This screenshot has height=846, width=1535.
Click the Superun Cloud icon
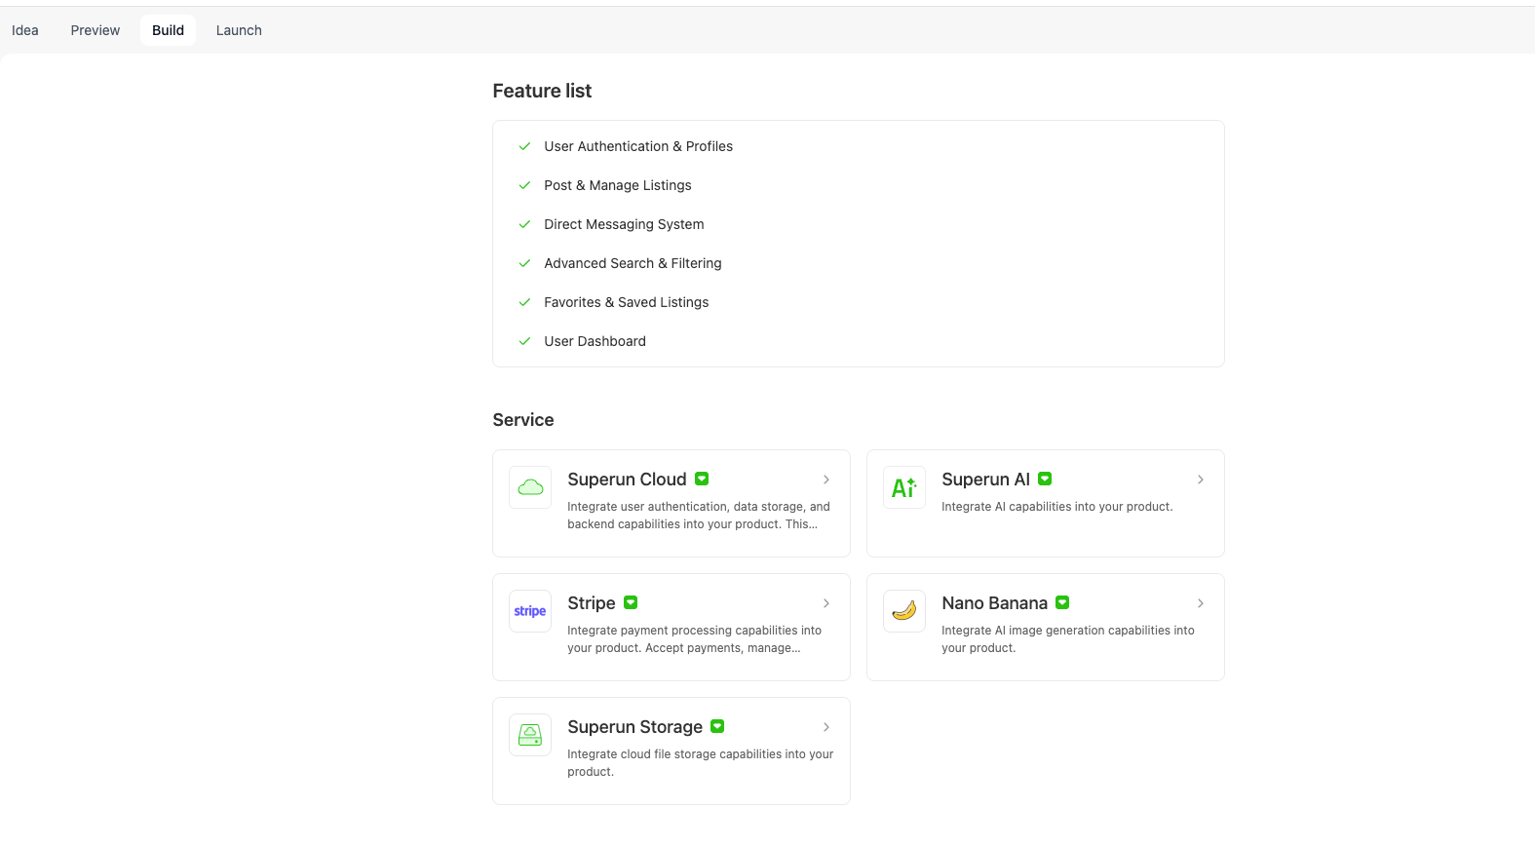tap(530, 487)
